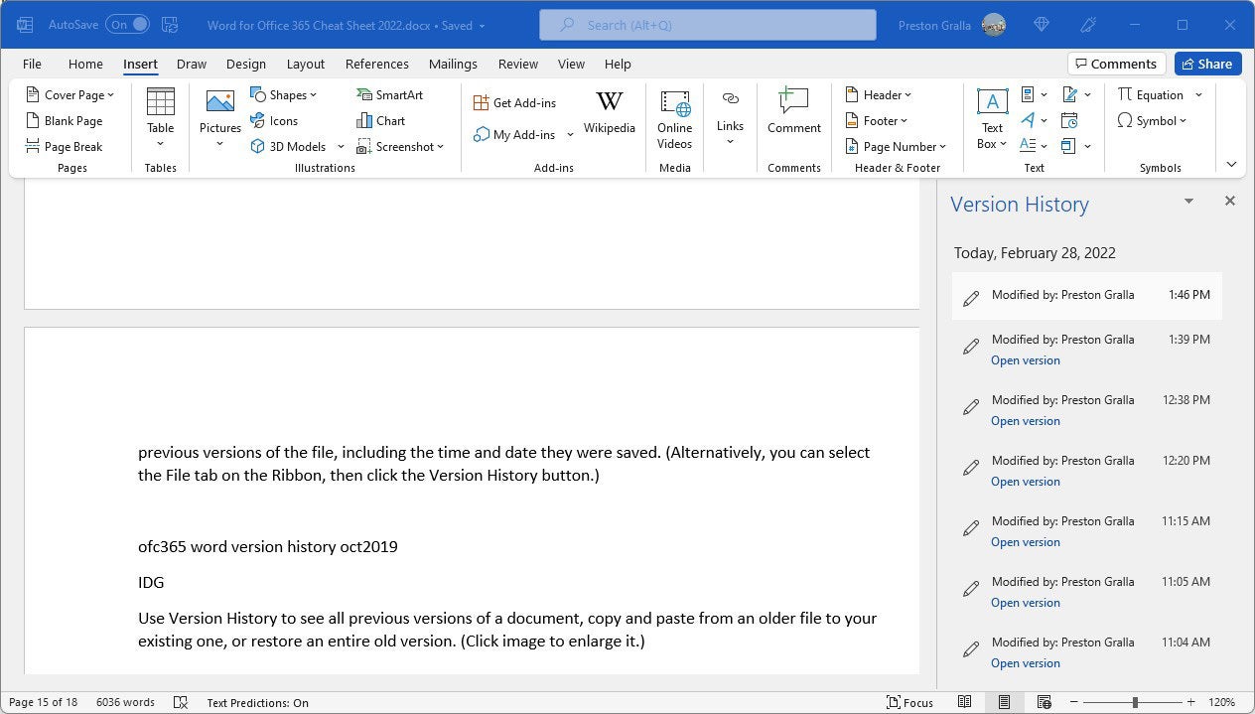
Task: Insert a Page Break
Action: [x=64, y=147]
